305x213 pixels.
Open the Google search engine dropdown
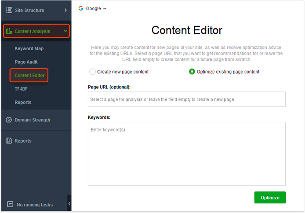93,8
